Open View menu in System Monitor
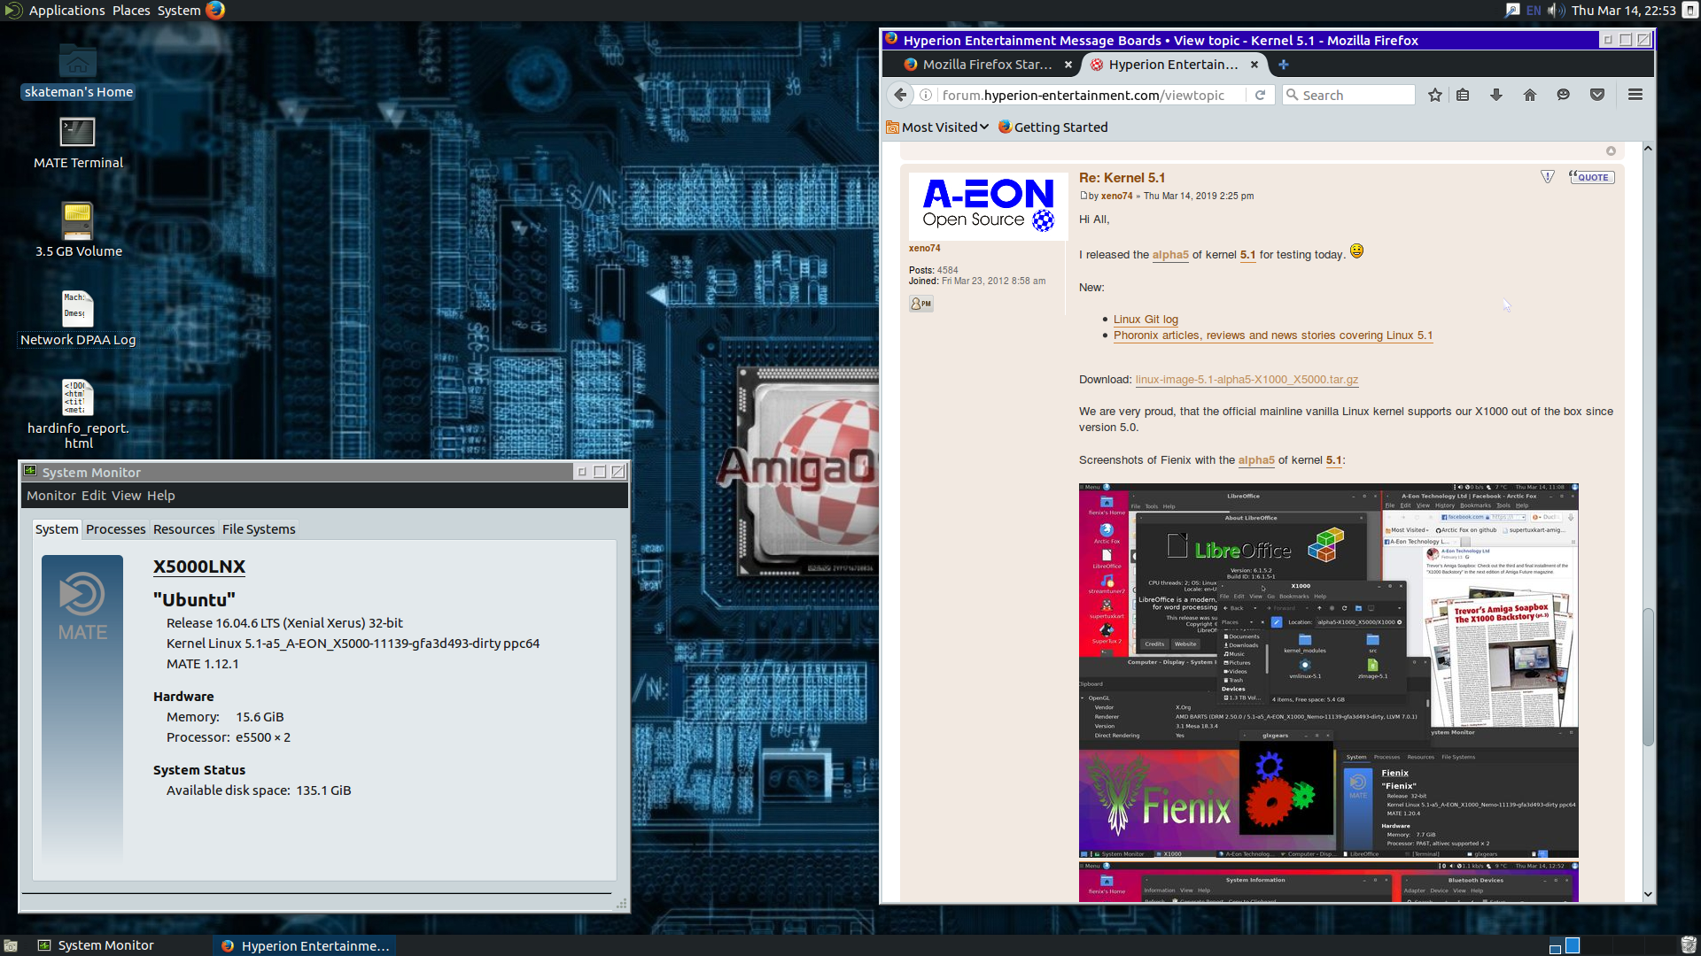 [x=127, y=496]
